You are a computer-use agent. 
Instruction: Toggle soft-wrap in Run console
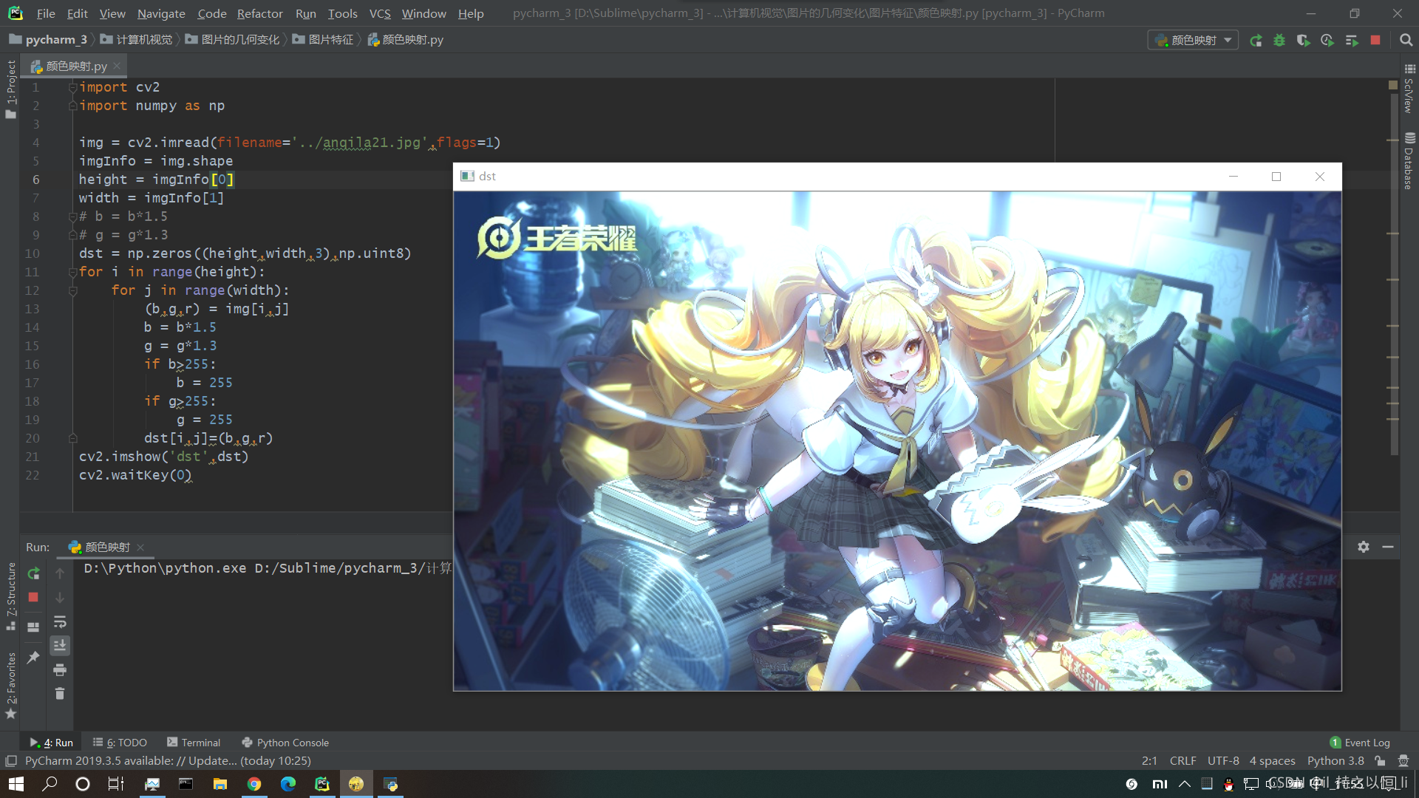[x=60, y=621]
